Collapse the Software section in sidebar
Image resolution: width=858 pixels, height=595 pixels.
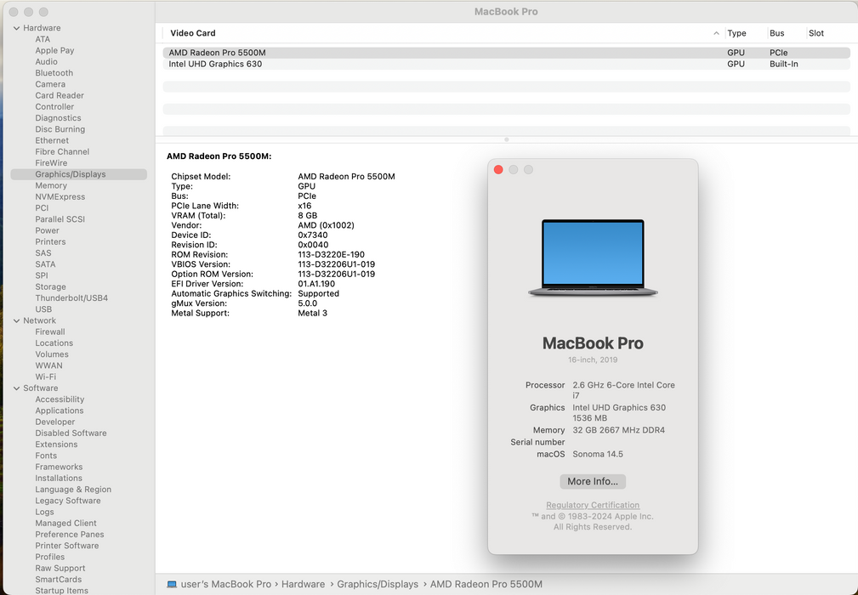tap(16, 388)
